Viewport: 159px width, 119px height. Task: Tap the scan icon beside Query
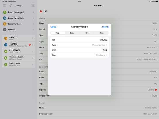point(33,5)
